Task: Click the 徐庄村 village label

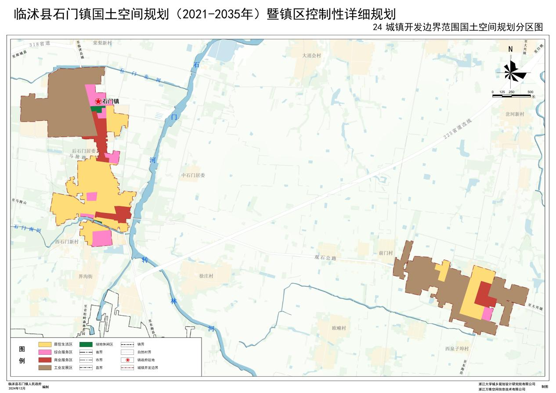Action: [206, 276]
